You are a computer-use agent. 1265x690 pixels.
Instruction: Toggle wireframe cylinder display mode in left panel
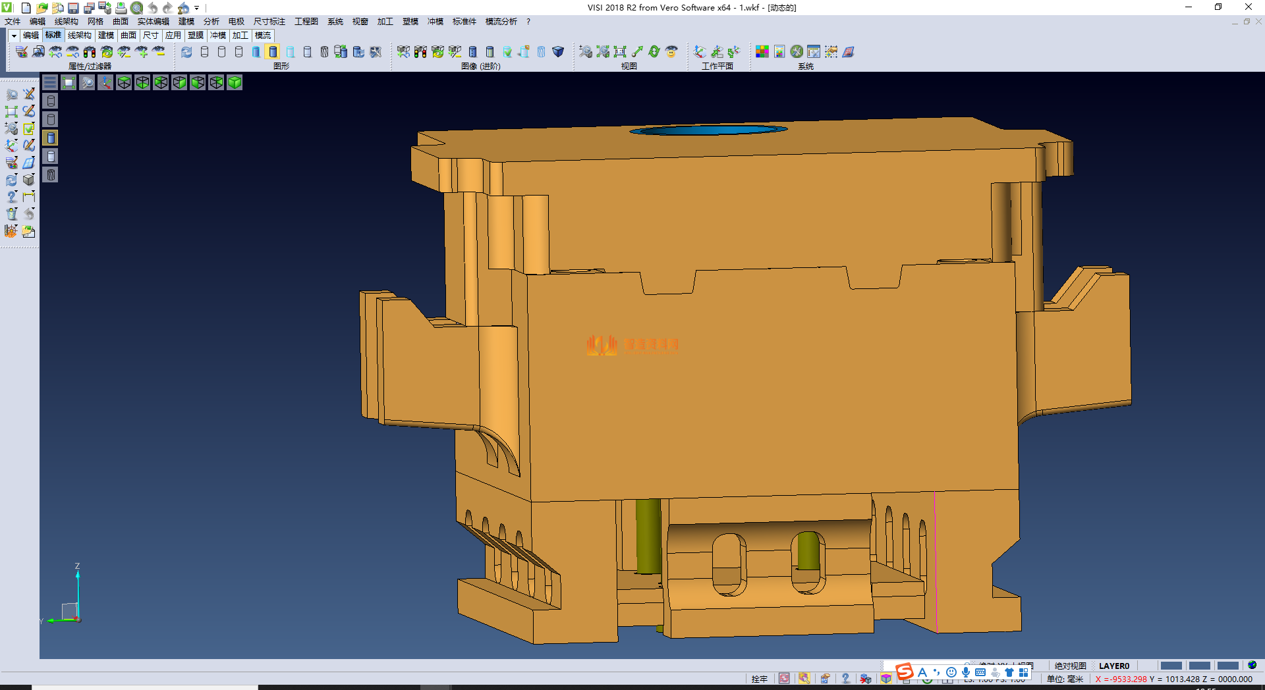click(51, 101)
